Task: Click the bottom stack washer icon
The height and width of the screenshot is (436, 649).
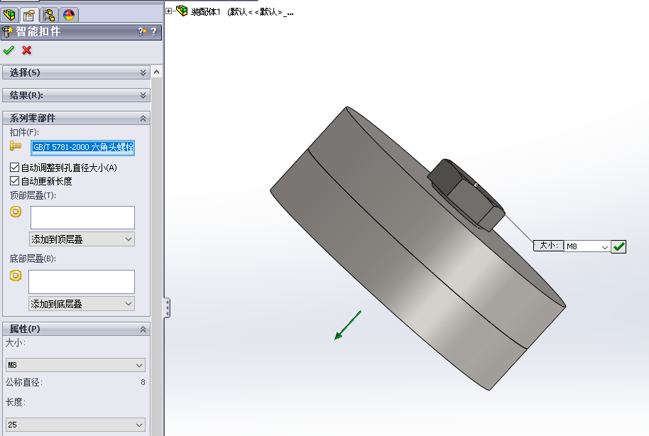Action: (16, 276)
